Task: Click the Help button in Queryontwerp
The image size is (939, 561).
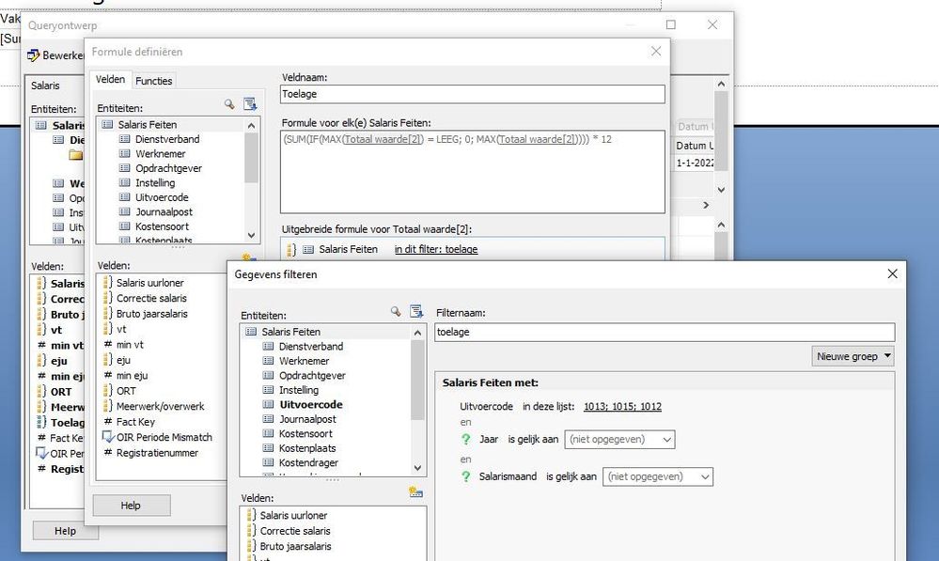Action: click(x=65, y=531)
